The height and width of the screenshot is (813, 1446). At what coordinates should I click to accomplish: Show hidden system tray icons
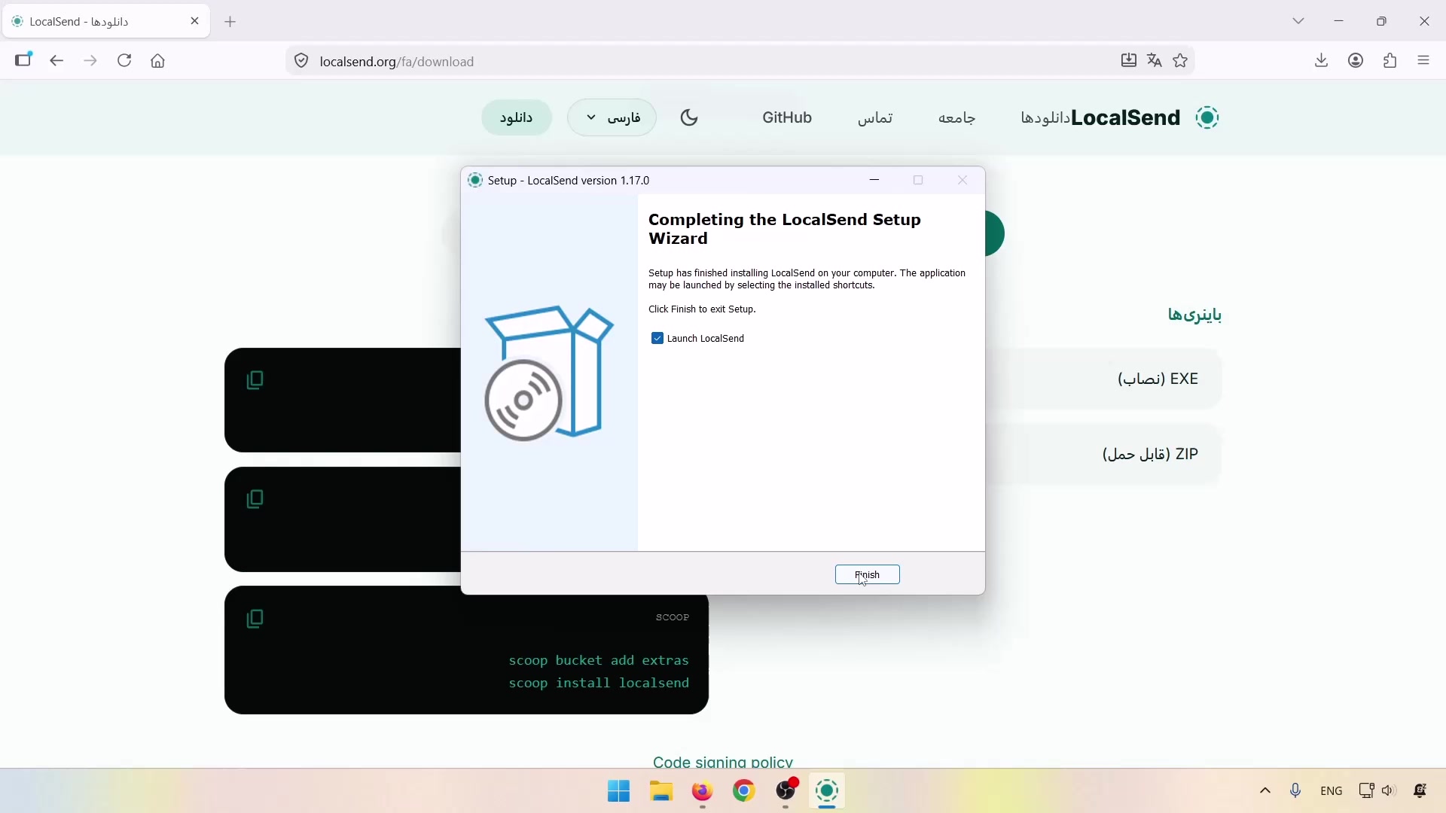click(1265, 790)
